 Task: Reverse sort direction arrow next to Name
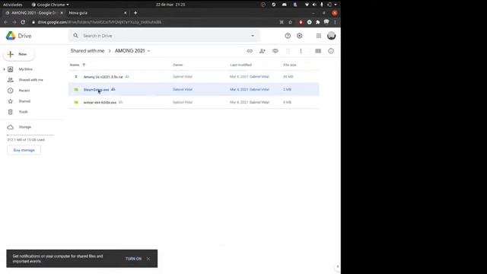click(x=84, y=65)
